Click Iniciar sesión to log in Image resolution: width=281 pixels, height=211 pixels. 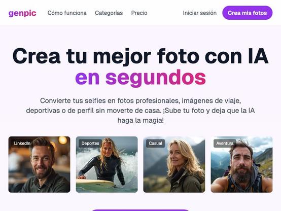pyautogui.click(x=200, y=13)
